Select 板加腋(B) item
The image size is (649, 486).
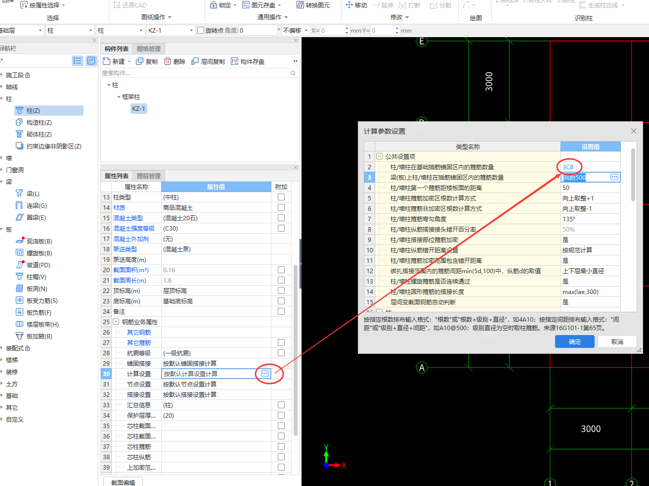[34, 337]
